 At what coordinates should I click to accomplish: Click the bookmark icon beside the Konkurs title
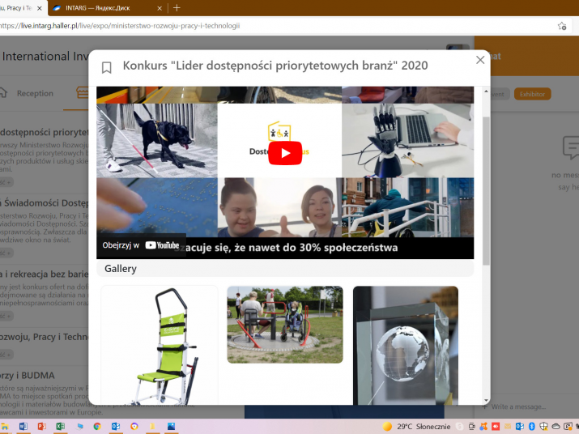107,67
